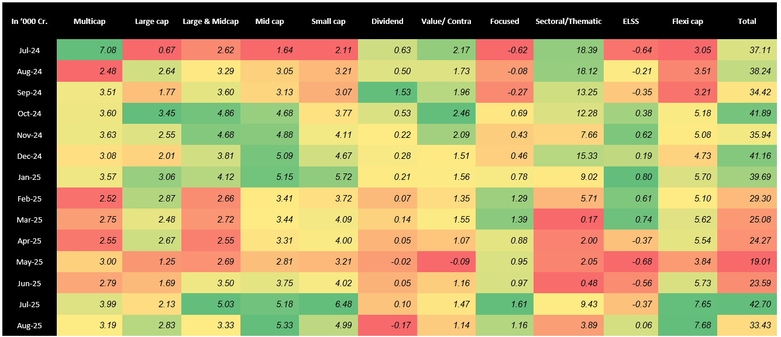The height and width of the screenshot is (337, 781).
Task: Click the Feb-25 row label
Action: pos(29,199)
